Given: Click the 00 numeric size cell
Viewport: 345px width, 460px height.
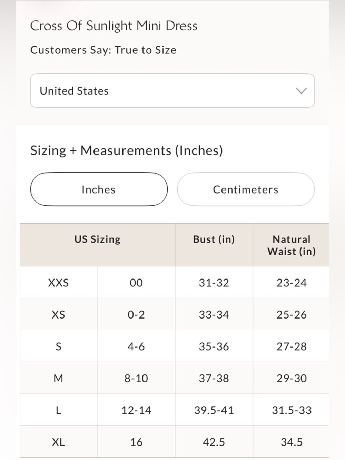Looking at the screenshot, I should click(x=136, y=282).
